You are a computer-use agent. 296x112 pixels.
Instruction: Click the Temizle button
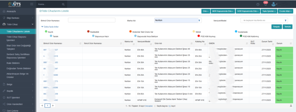coord(288,27)
